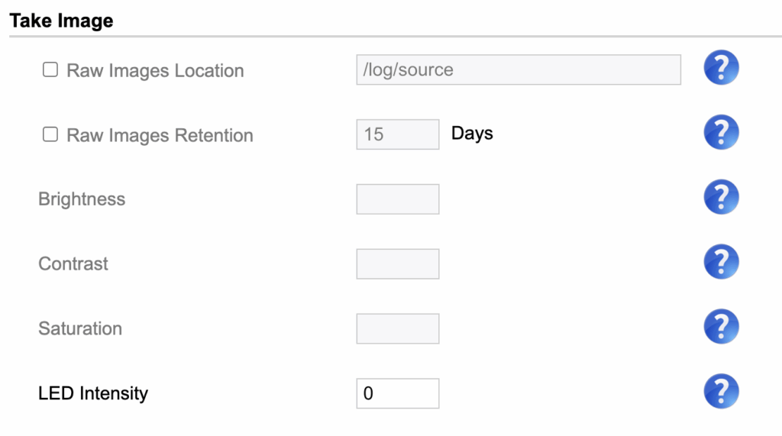The height and width of the screenshot is (436, 782).
Task: Click into the Saturation input field
Action: (397, 329)
